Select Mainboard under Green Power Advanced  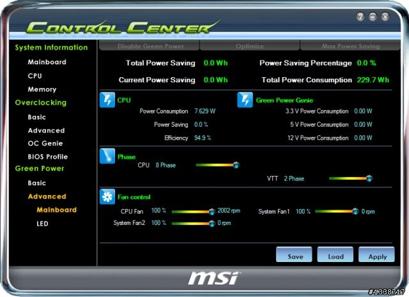57,210
